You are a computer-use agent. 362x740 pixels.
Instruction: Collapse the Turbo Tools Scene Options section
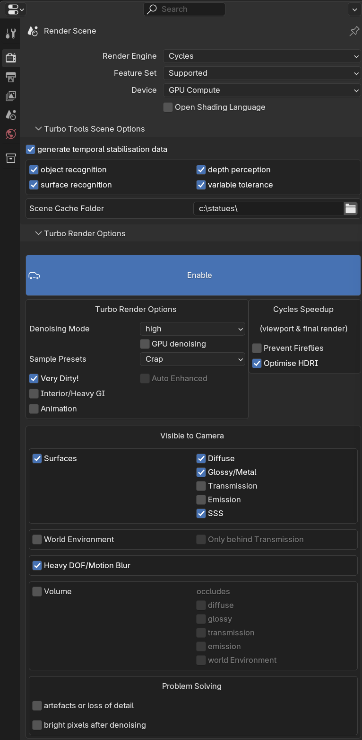click(38, 129)
